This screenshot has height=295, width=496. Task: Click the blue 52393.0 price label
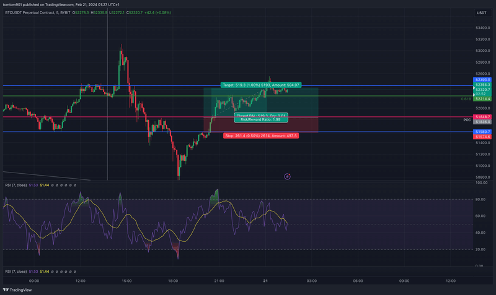pos(482,80)
